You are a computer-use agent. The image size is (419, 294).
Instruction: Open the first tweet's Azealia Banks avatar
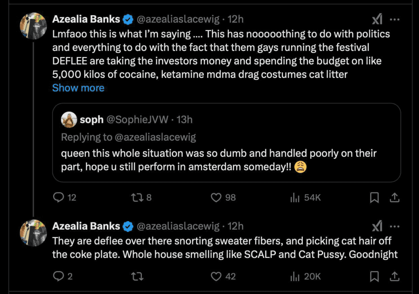coord(34,26)
